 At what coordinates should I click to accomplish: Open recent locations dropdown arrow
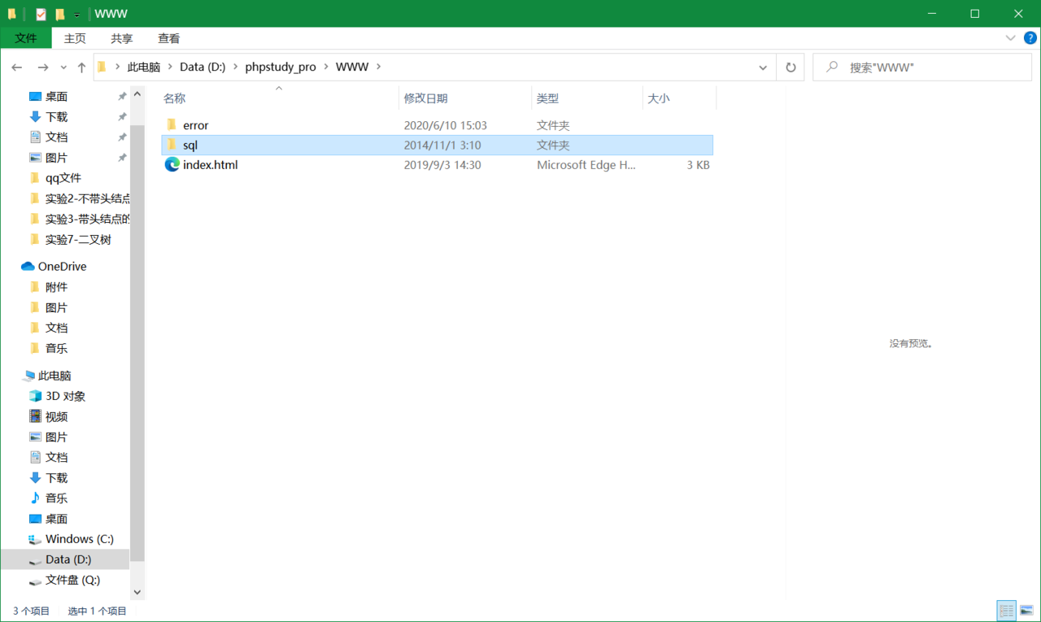(x=63, y=67)
